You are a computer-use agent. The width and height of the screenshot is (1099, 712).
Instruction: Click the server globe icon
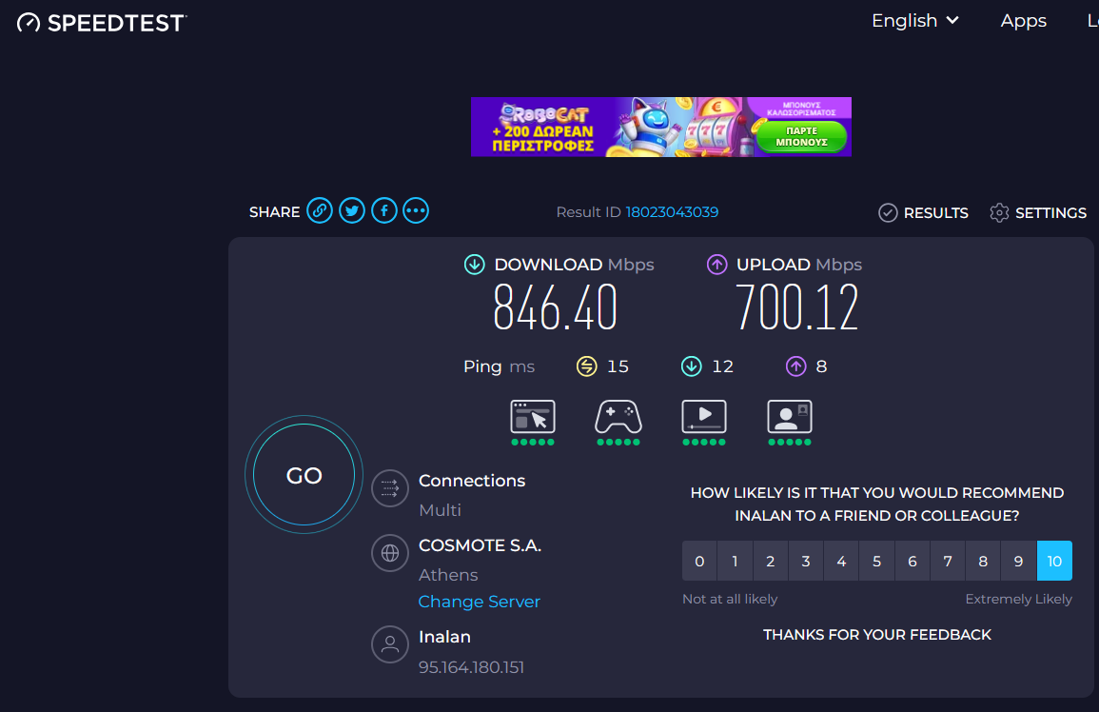click(390, 553)
